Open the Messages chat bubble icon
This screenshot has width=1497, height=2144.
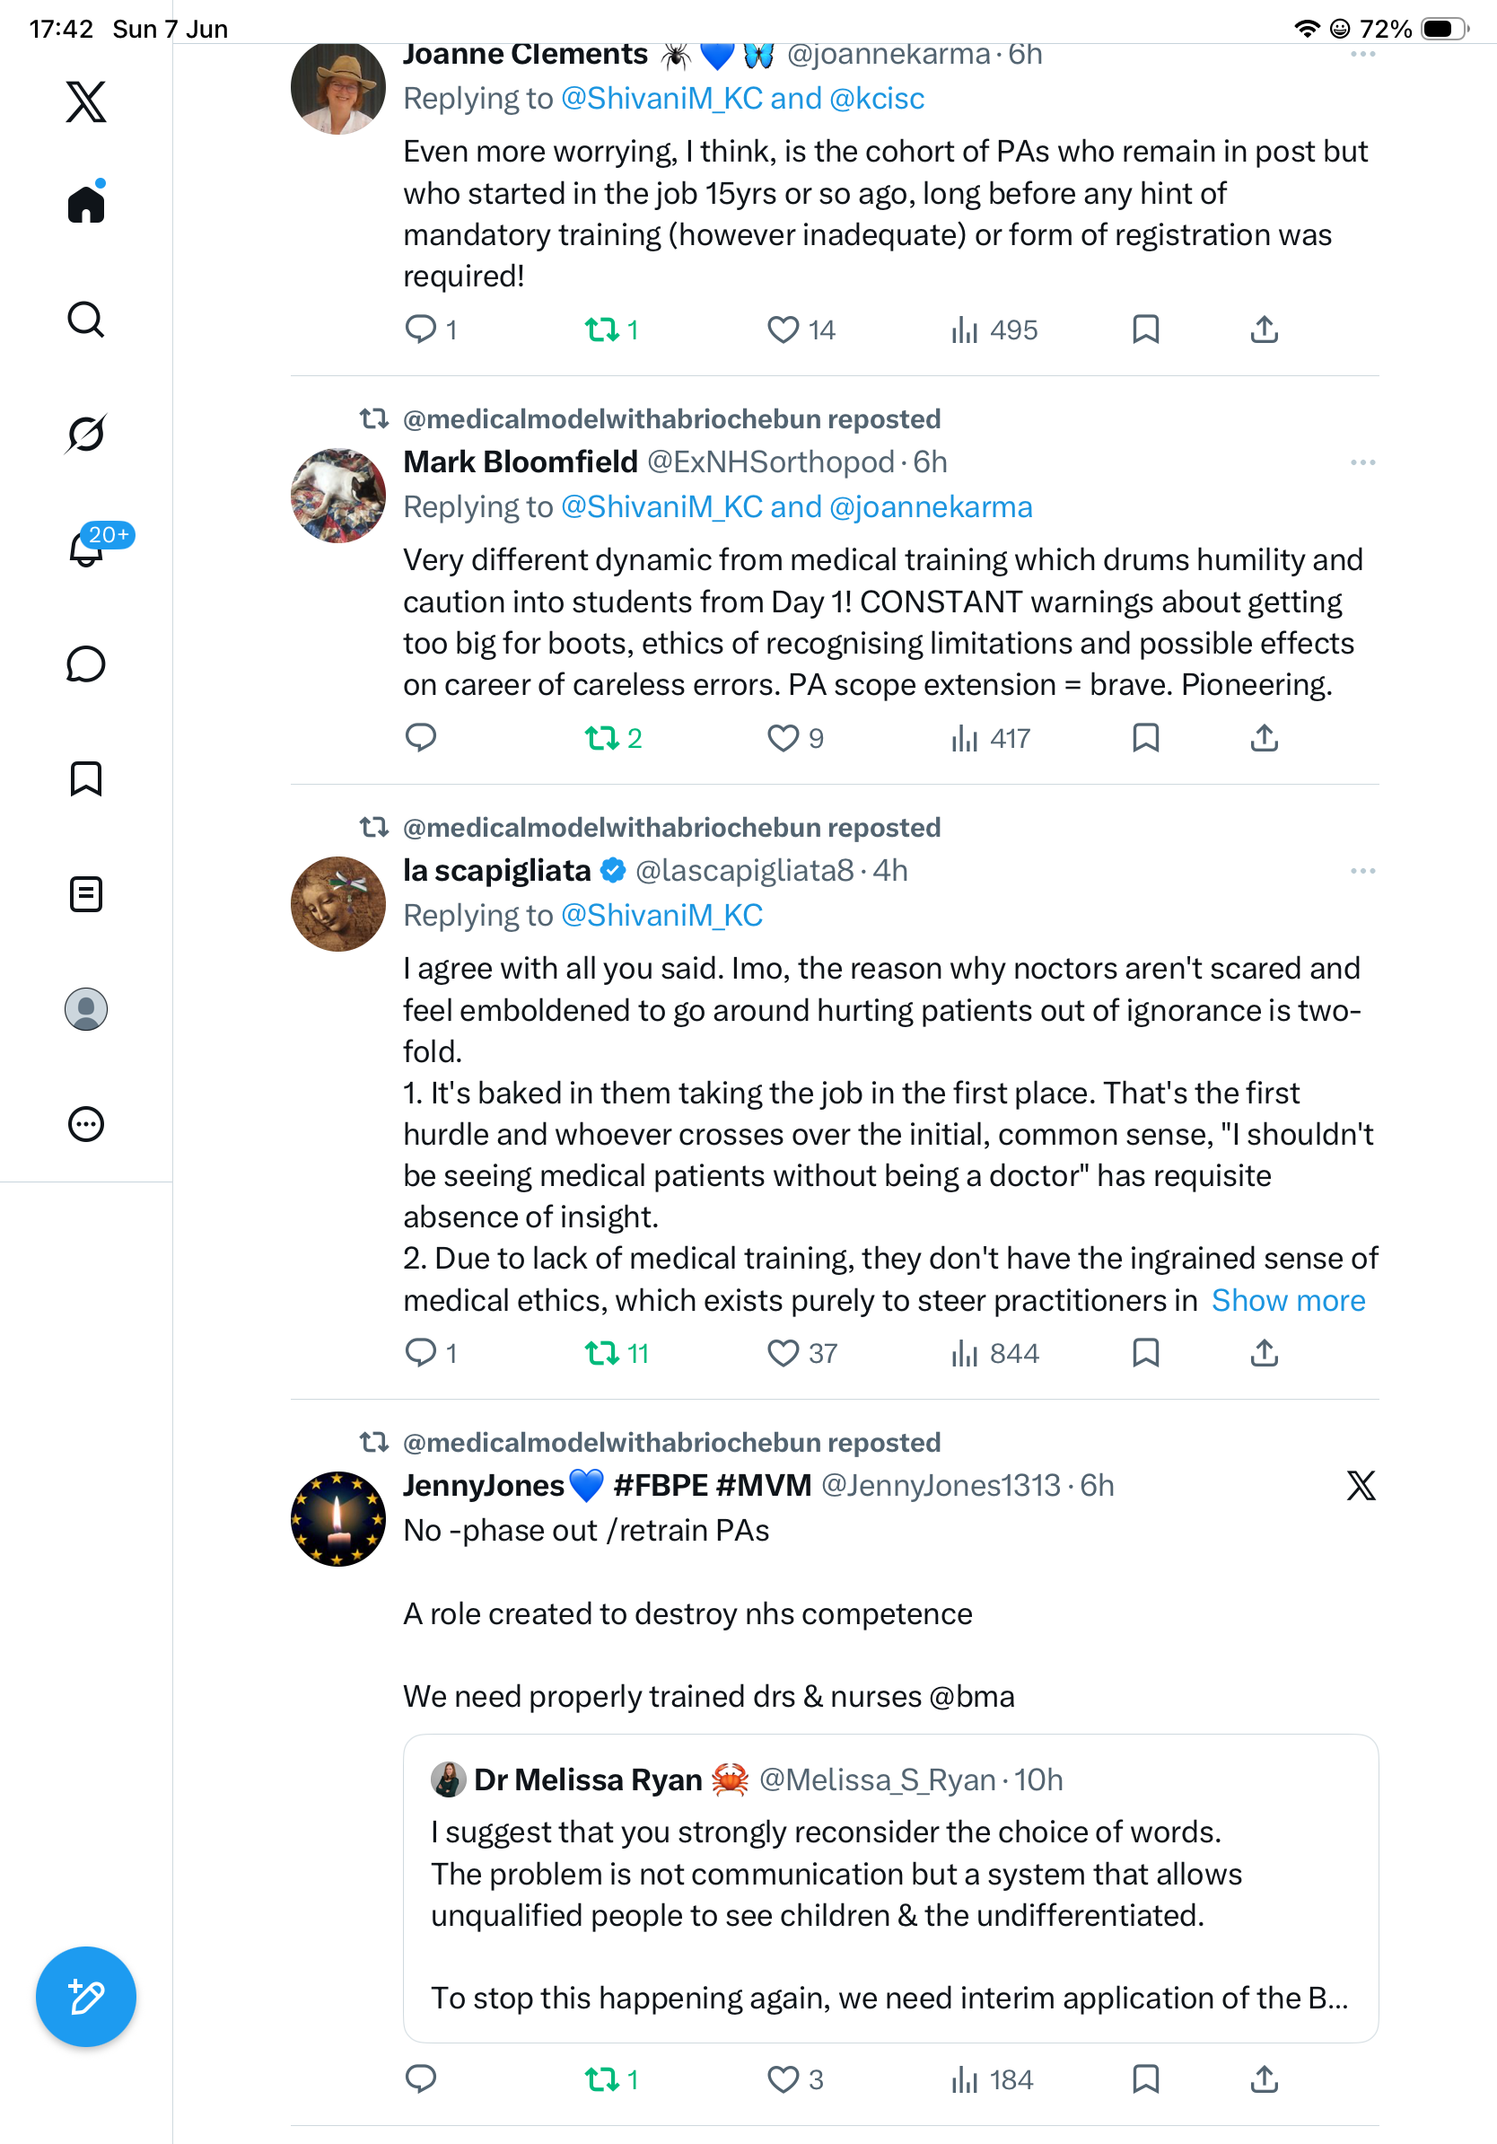[x=86, y=663]
